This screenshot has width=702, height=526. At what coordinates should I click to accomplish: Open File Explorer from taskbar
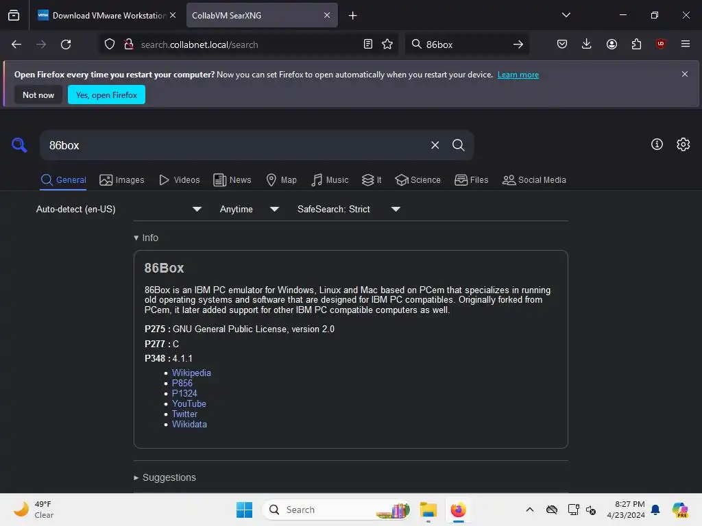click(428, 510)
